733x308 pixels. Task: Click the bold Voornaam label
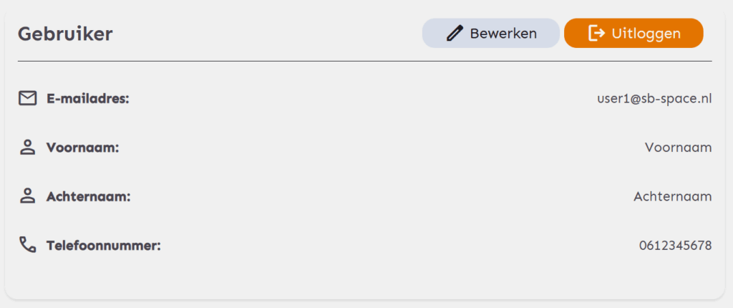click(83, 148)
